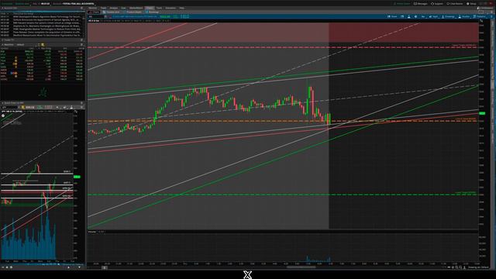Select the main Charts tab
Screen dimensions: 496x279
pos(150,8)
